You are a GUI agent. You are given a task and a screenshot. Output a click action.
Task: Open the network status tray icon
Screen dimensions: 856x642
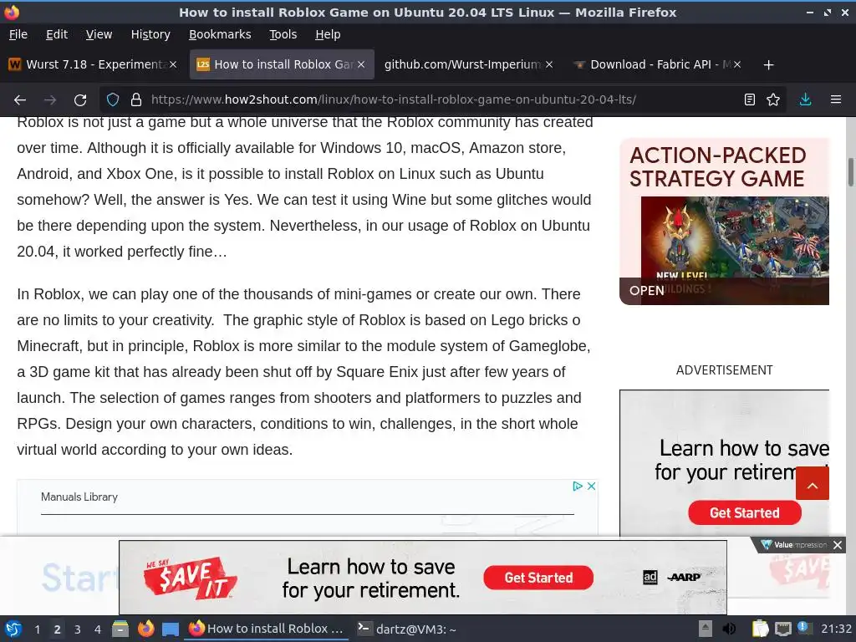(x=782, y=629)
